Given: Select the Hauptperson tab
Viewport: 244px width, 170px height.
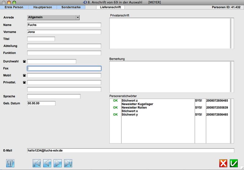Looking at the screenshot, I should pos(42,7).
